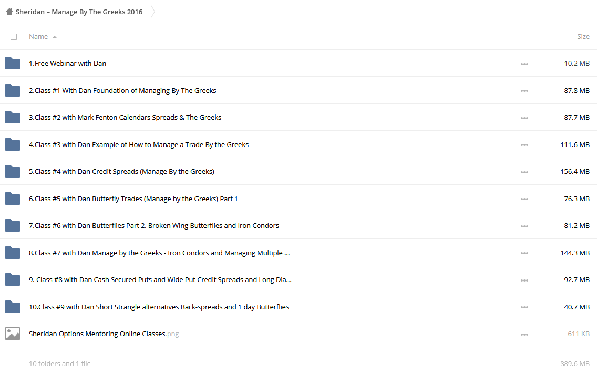Open the Sheridan – Manage By The Greeks 2016 breadcrumb

pos(79,12)
